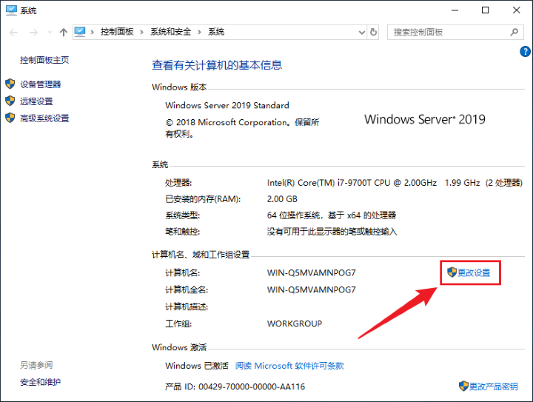Expand chevron after 控制面板 breadcrumb

pos(141,33)
